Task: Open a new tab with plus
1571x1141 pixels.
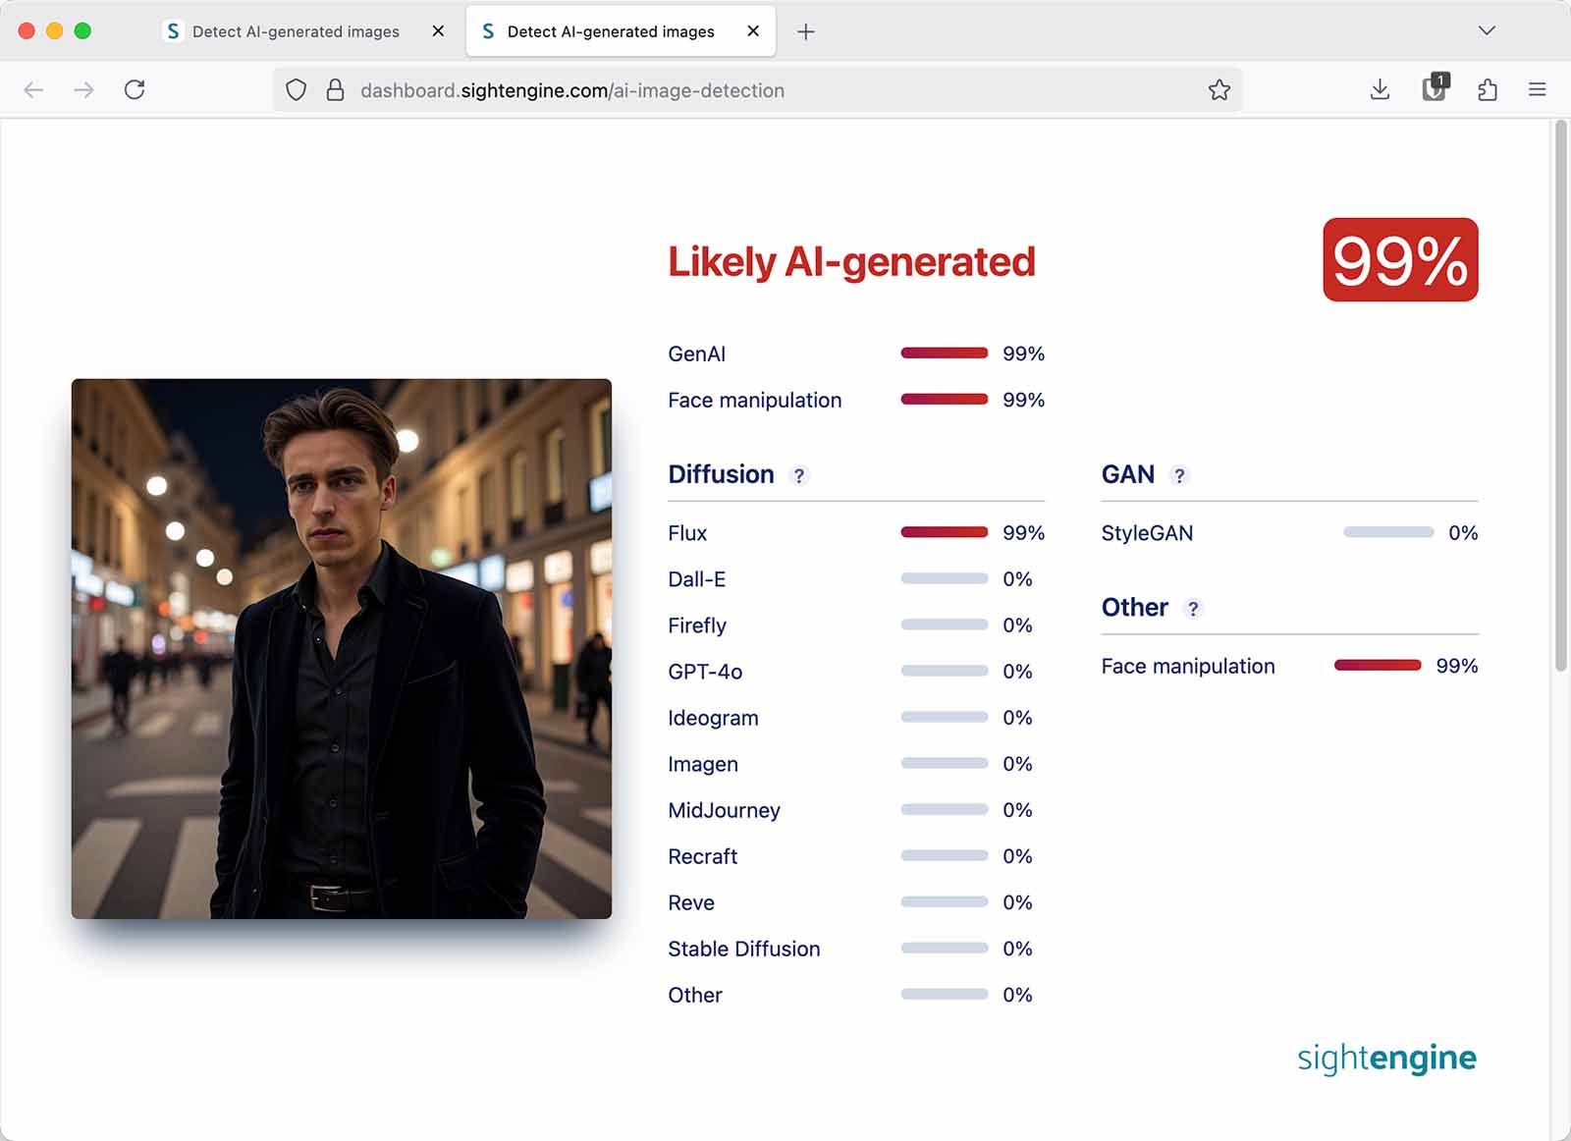Action: point(805,31)
